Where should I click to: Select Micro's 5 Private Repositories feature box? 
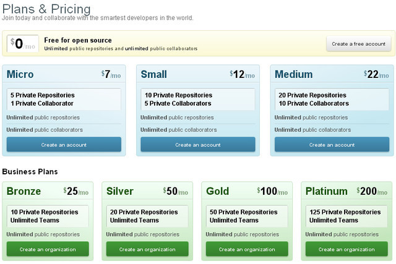pyautogui.click(x=64, y=99)
